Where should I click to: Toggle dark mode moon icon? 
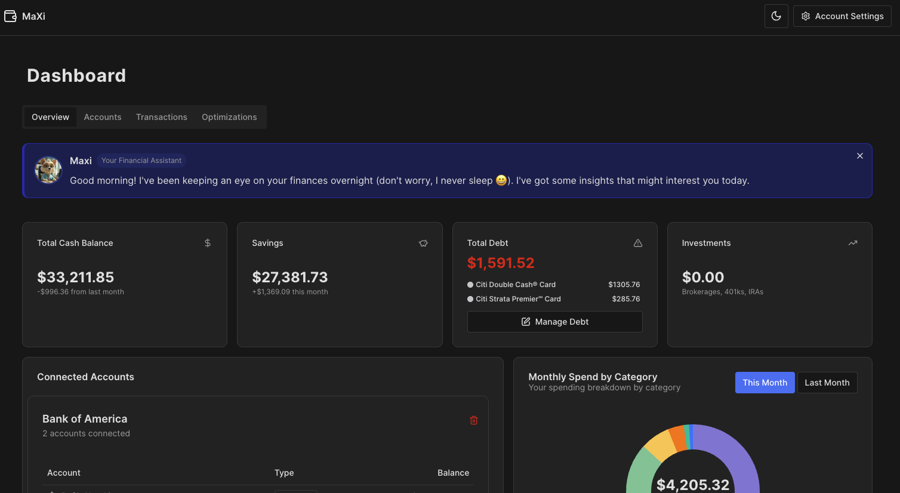point(776,16)
